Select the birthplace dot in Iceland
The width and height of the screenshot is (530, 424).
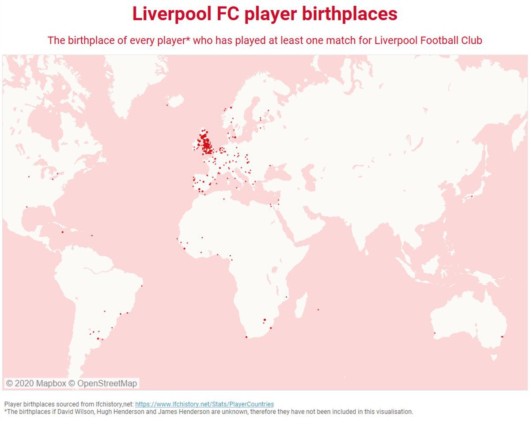167,105
